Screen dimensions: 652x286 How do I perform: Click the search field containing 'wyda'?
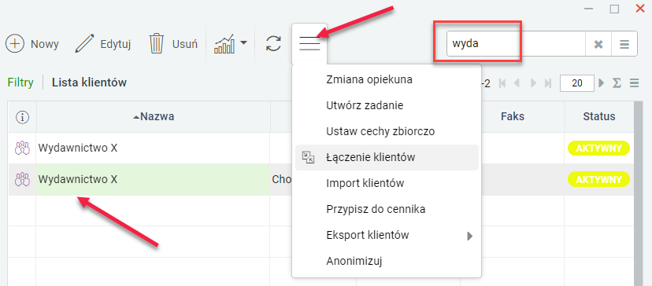tap(516, 43)
